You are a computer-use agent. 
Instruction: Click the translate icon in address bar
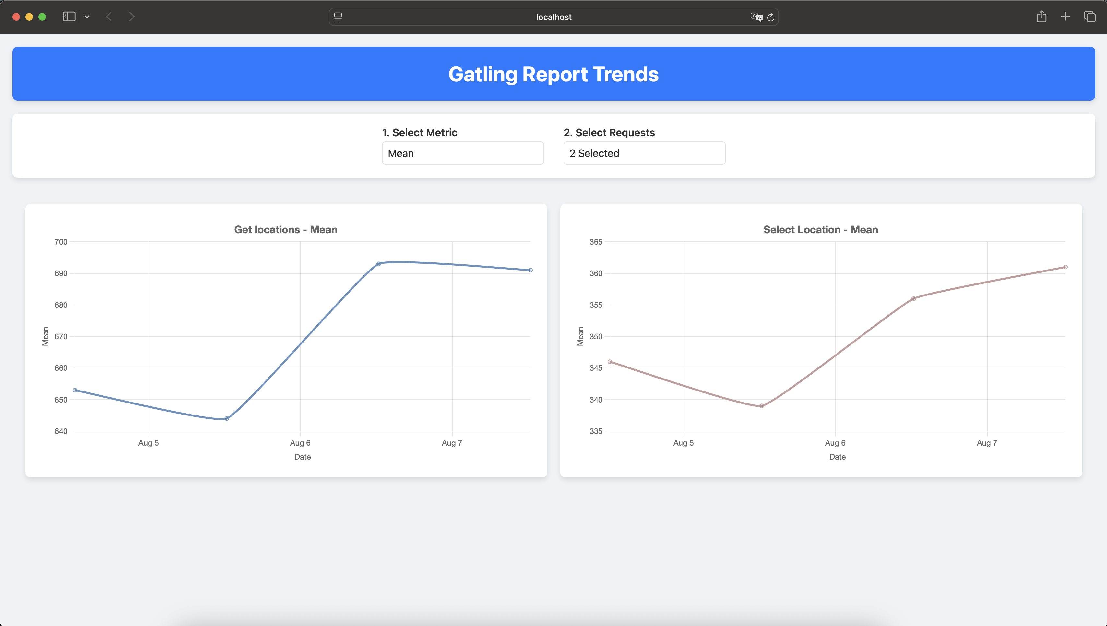pos(756,17)
